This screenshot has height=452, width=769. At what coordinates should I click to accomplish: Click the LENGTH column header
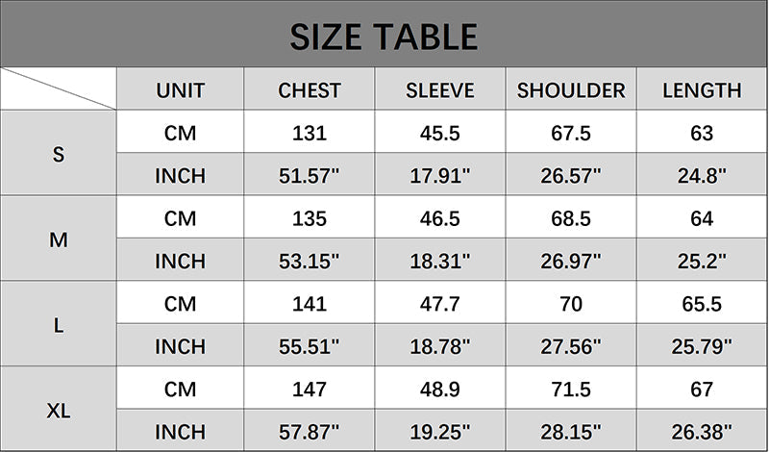pos(702,90)
